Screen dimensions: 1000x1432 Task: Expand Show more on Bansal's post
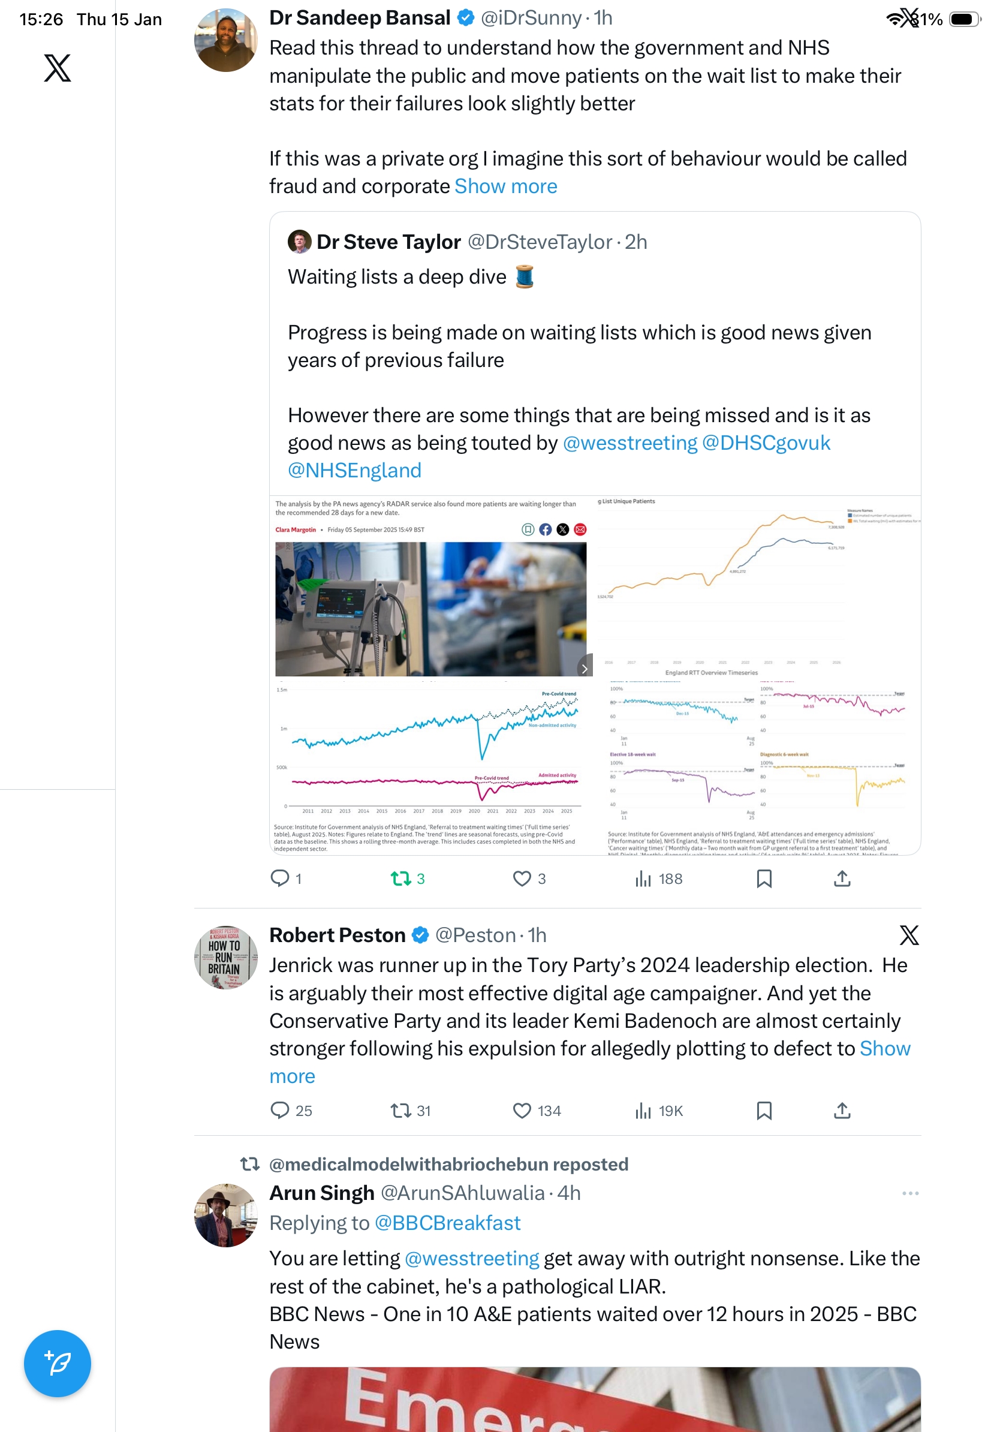coord(505,186)
